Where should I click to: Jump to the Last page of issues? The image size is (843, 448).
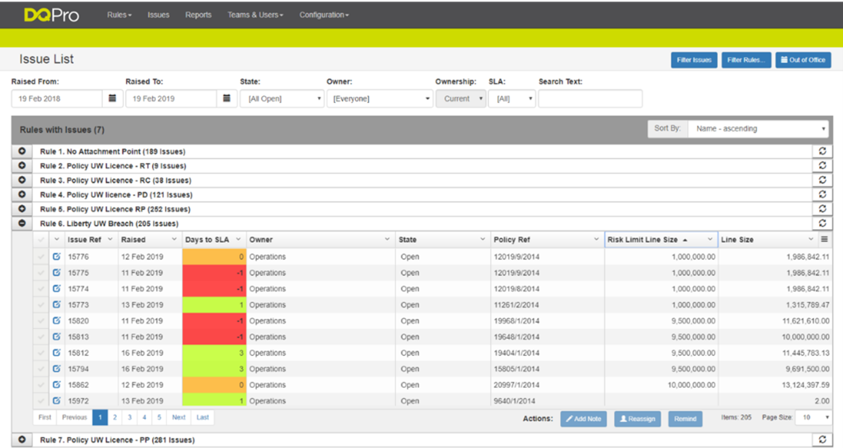pos(203,417)
